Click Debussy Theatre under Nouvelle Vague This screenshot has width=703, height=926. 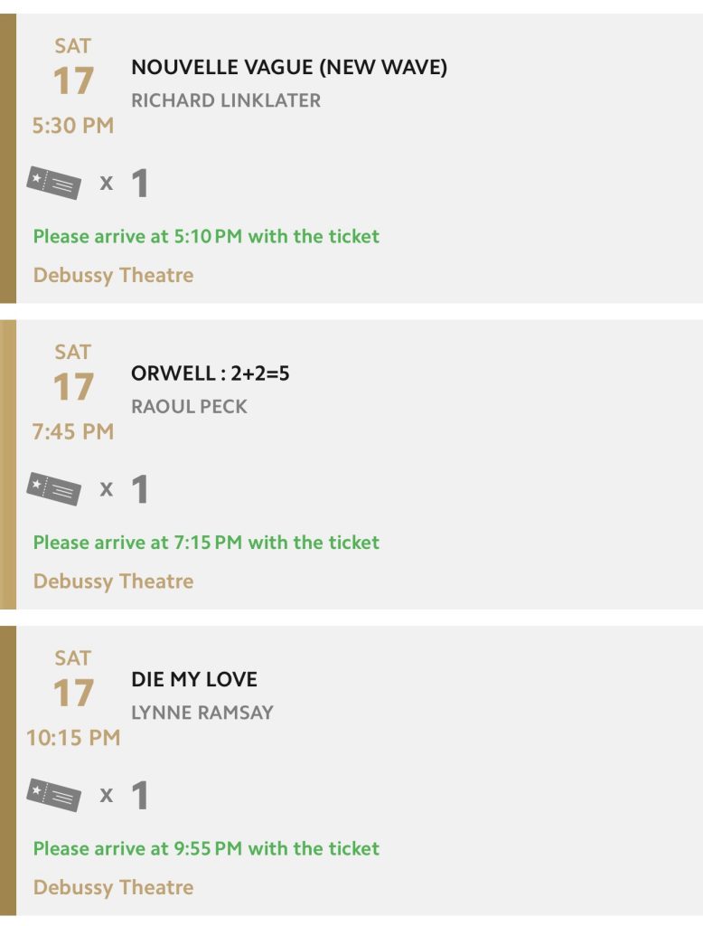113,275
